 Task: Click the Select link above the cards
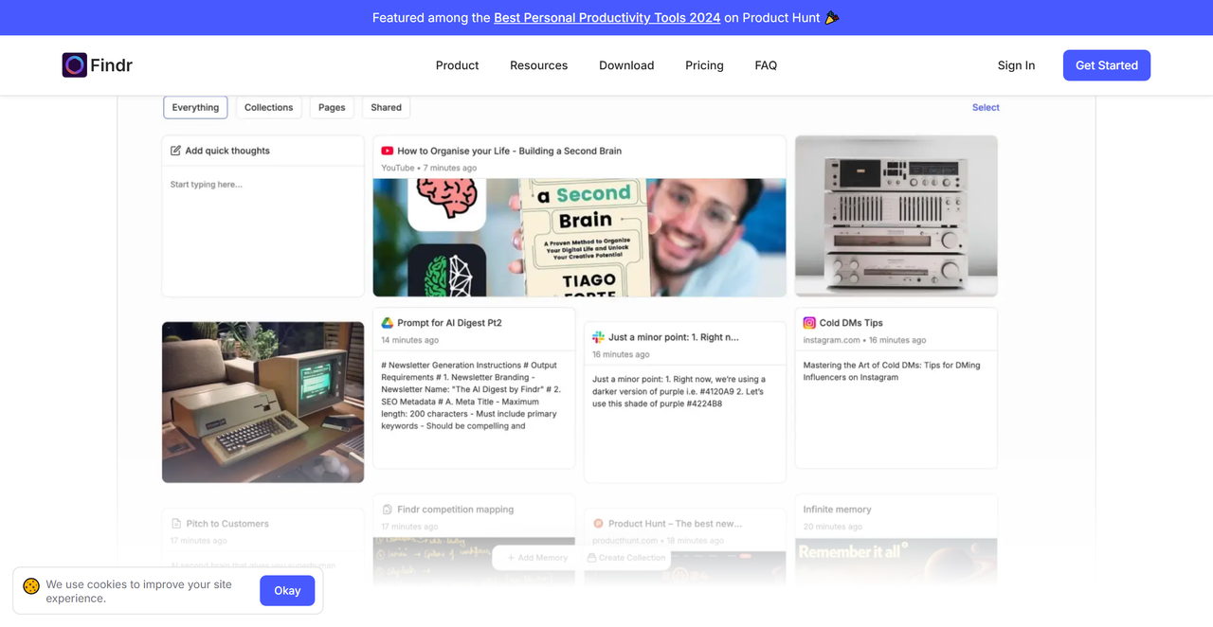[x=986, y=107]
